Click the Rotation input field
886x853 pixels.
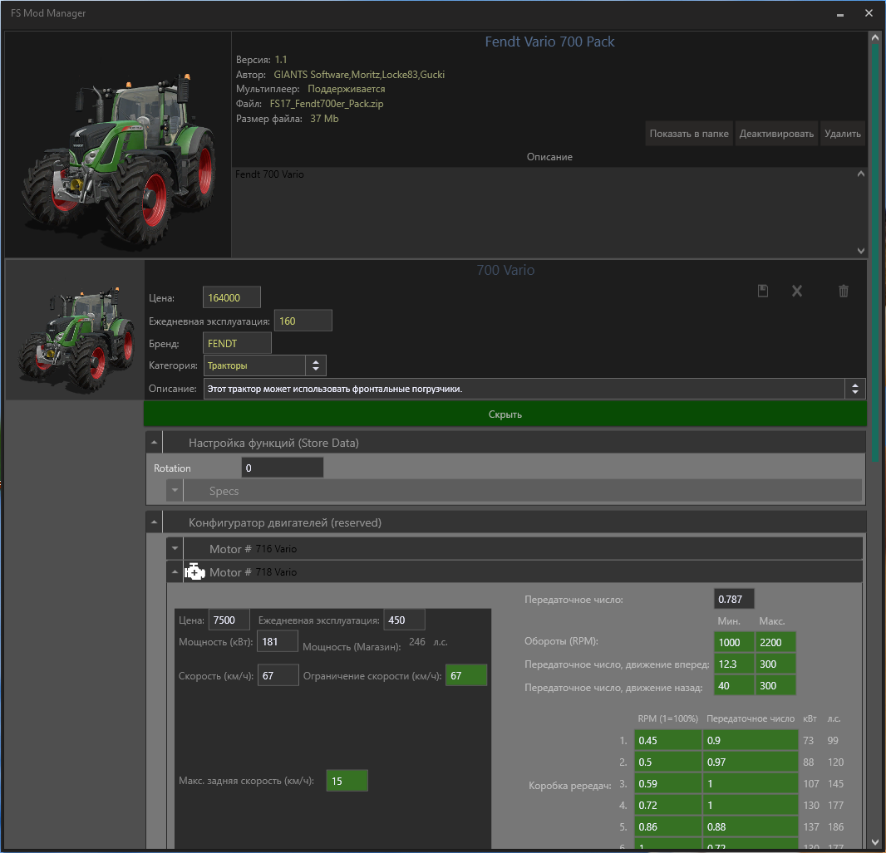click(282, 468)
